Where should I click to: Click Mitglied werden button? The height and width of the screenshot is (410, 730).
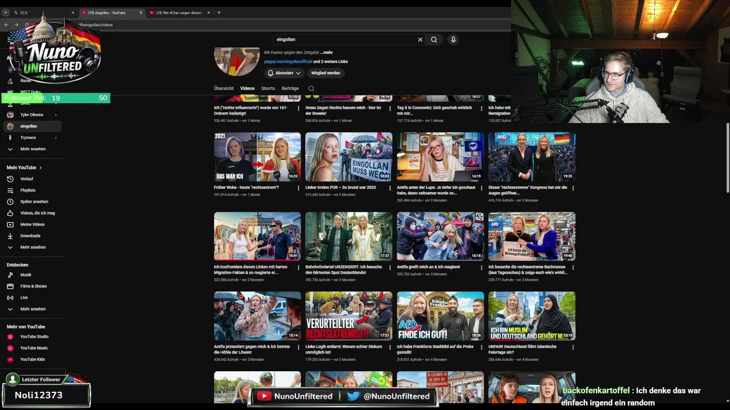pyautogui.click(x=326, y=73)
